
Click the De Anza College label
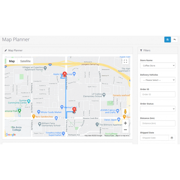(x=17, y=129)
